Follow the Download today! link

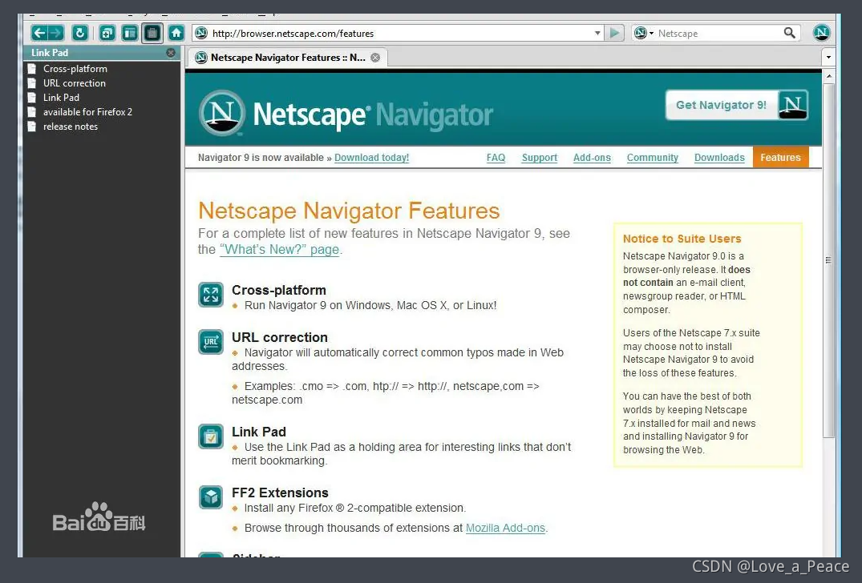pyautogui.click(x=371, y=158)
